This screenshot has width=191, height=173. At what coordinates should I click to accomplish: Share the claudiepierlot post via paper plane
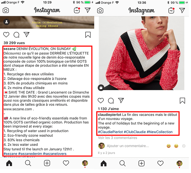click(121, 100)
